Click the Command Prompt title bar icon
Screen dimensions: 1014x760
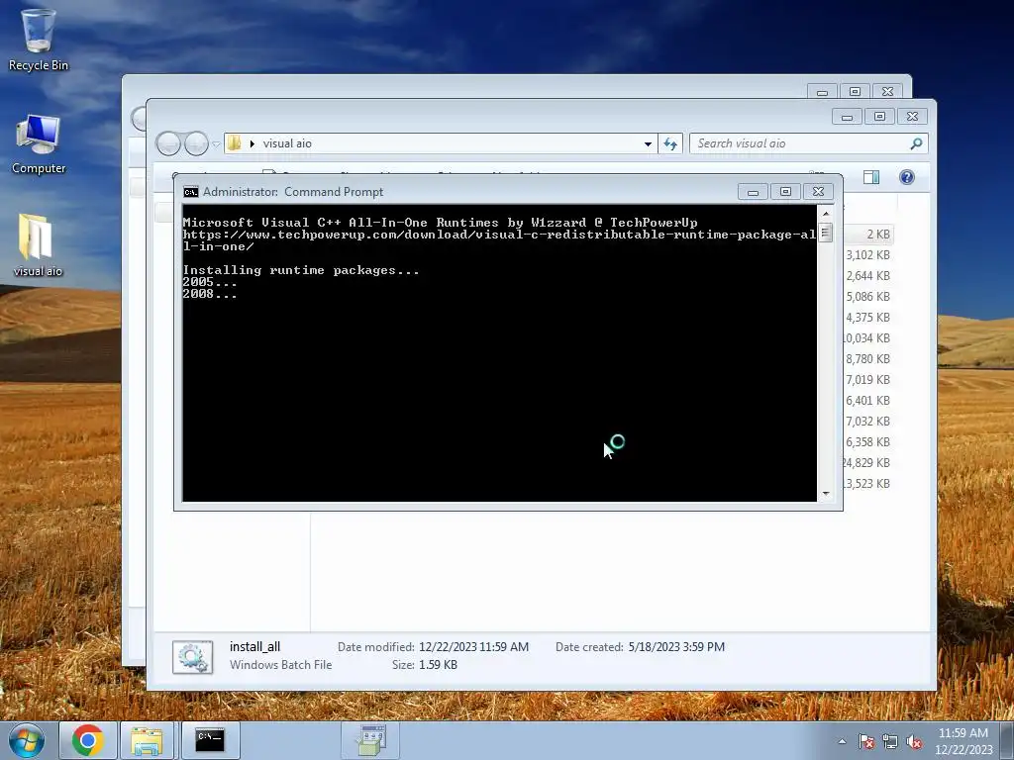coord(191,192)
